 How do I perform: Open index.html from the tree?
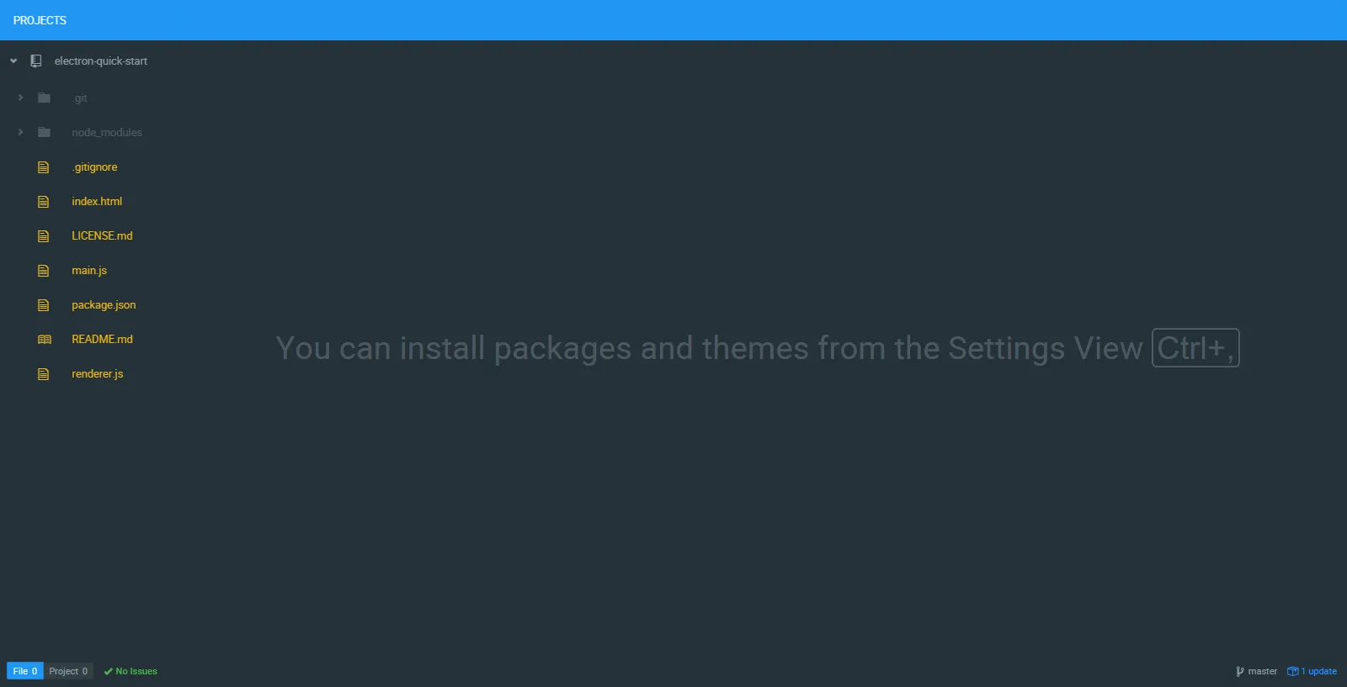97,202
